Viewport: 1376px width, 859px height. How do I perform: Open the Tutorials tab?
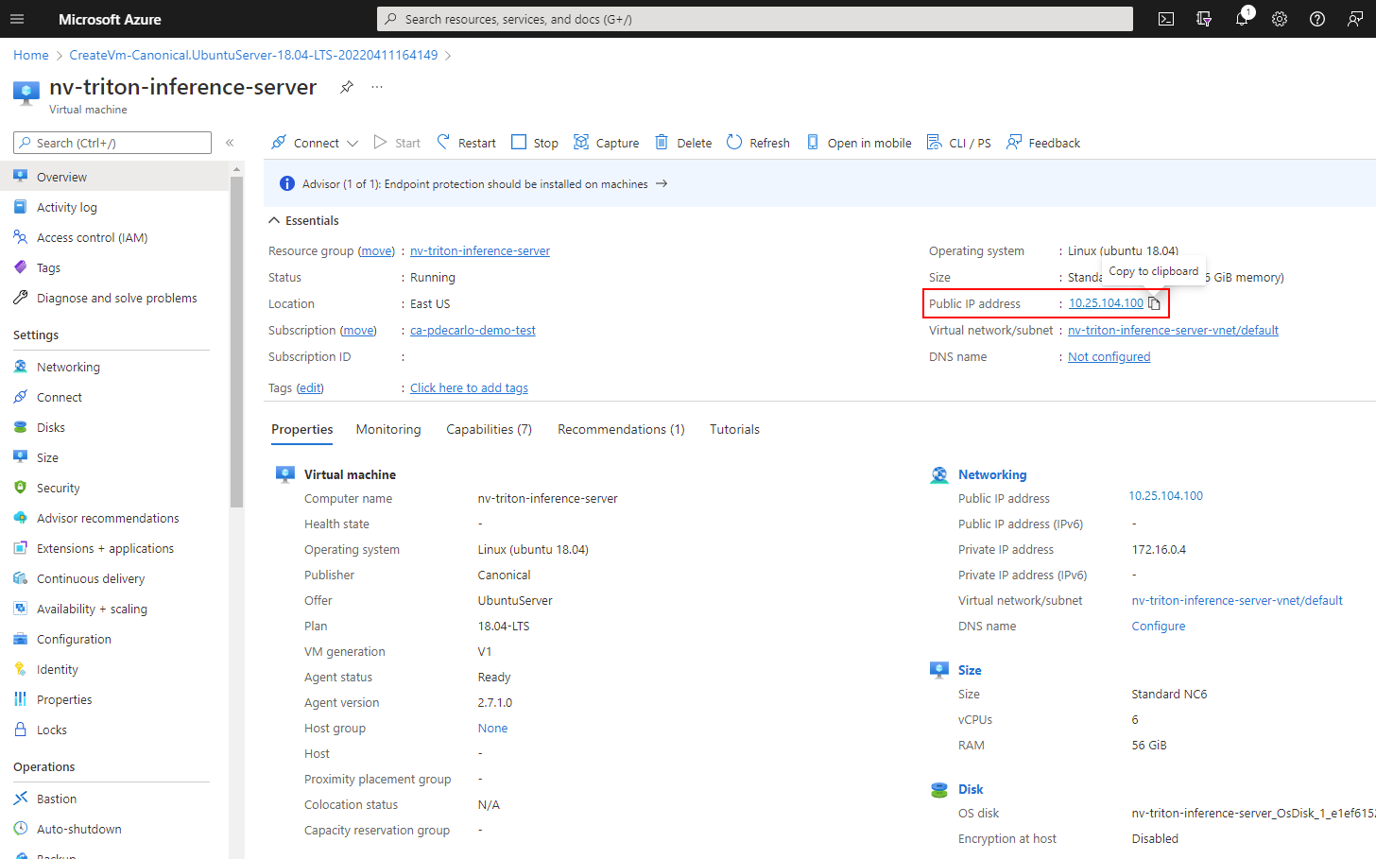pos(734,429)
